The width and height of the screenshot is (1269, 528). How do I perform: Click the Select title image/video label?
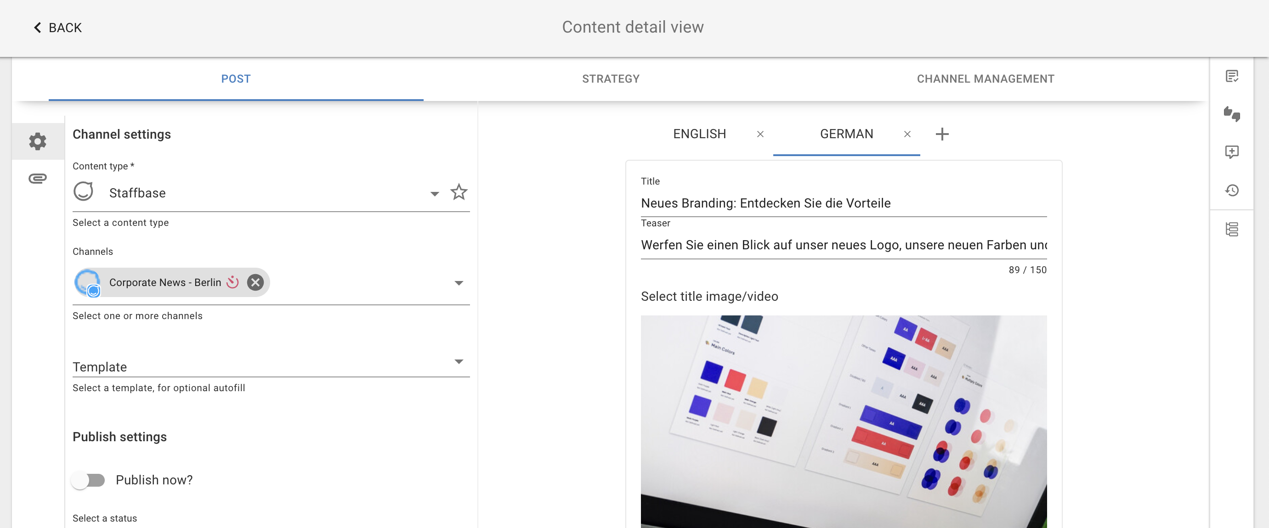coord(709,296)
